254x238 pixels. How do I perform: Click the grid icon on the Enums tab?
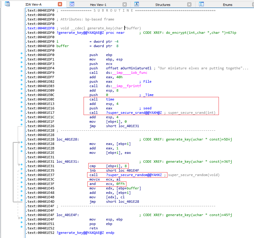201,4
